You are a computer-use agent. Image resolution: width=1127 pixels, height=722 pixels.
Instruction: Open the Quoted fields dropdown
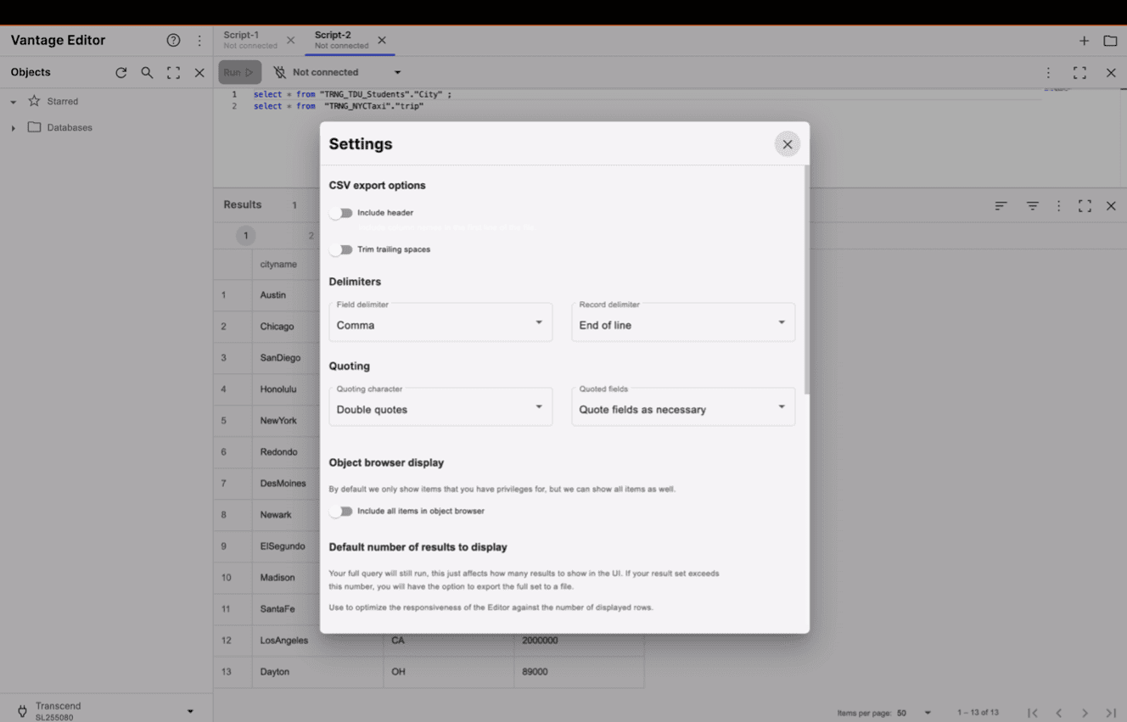683,408
